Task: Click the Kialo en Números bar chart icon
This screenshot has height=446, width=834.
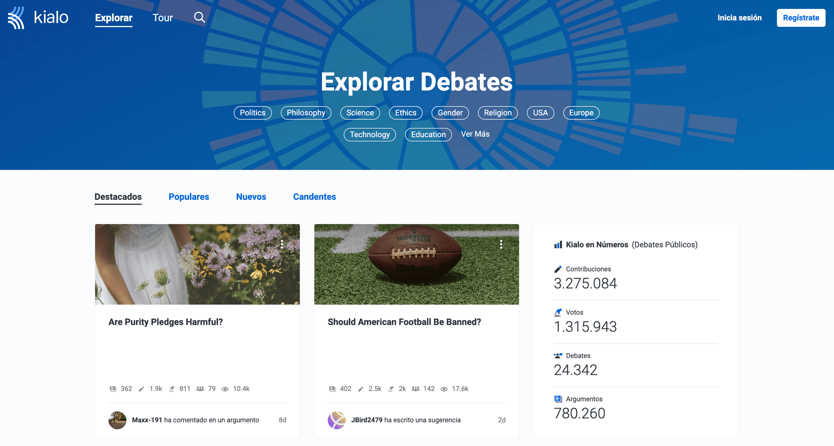Action: point(558,245)
